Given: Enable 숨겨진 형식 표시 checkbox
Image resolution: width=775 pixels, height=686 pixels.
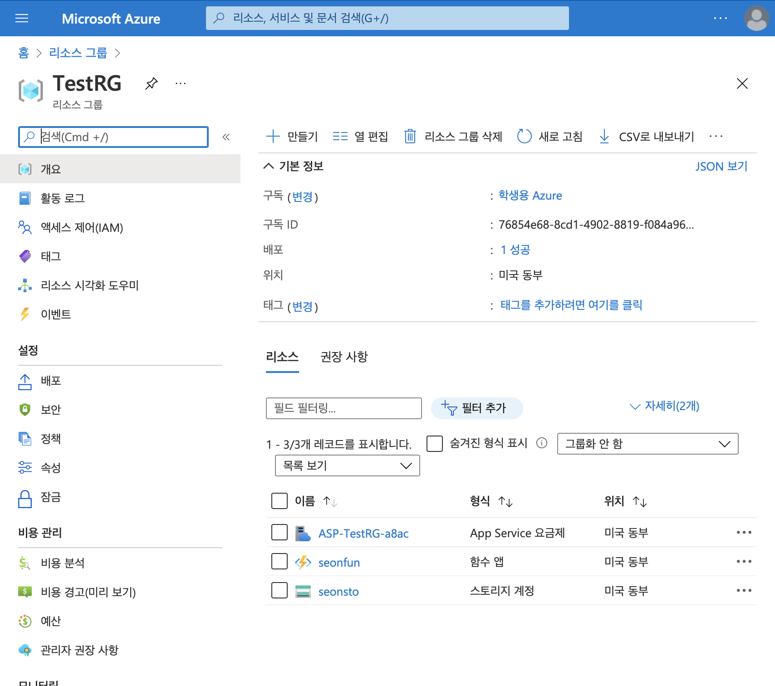Looking at the screenshot, I should click(x=435, y=444).
